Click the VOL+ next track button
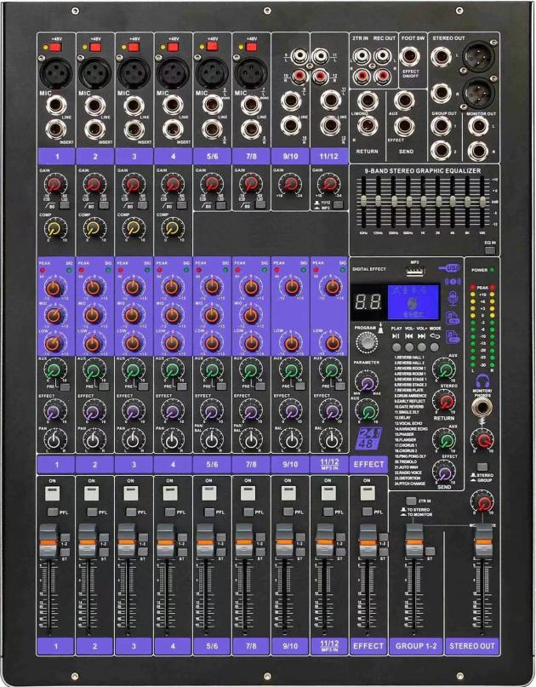The height and width of the screenshot is (687, 536). [422, 347]
